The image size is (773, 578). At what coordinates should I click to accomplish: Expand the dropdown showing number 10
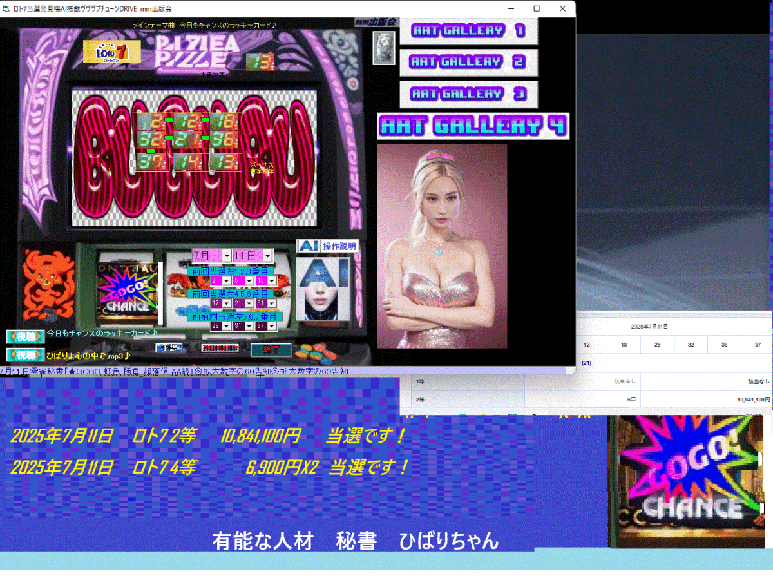[x=271, y=282]
